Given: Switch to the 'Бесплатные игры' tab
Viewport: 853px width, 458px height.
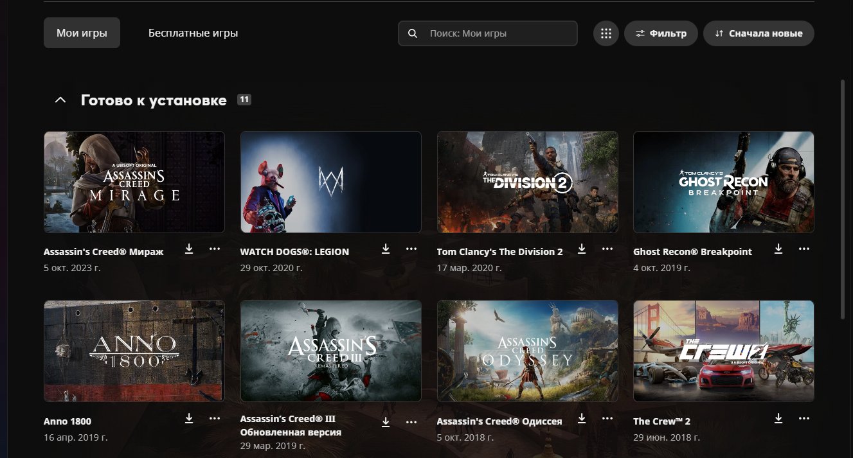Looking at the screenshot, I should (193, 33).
